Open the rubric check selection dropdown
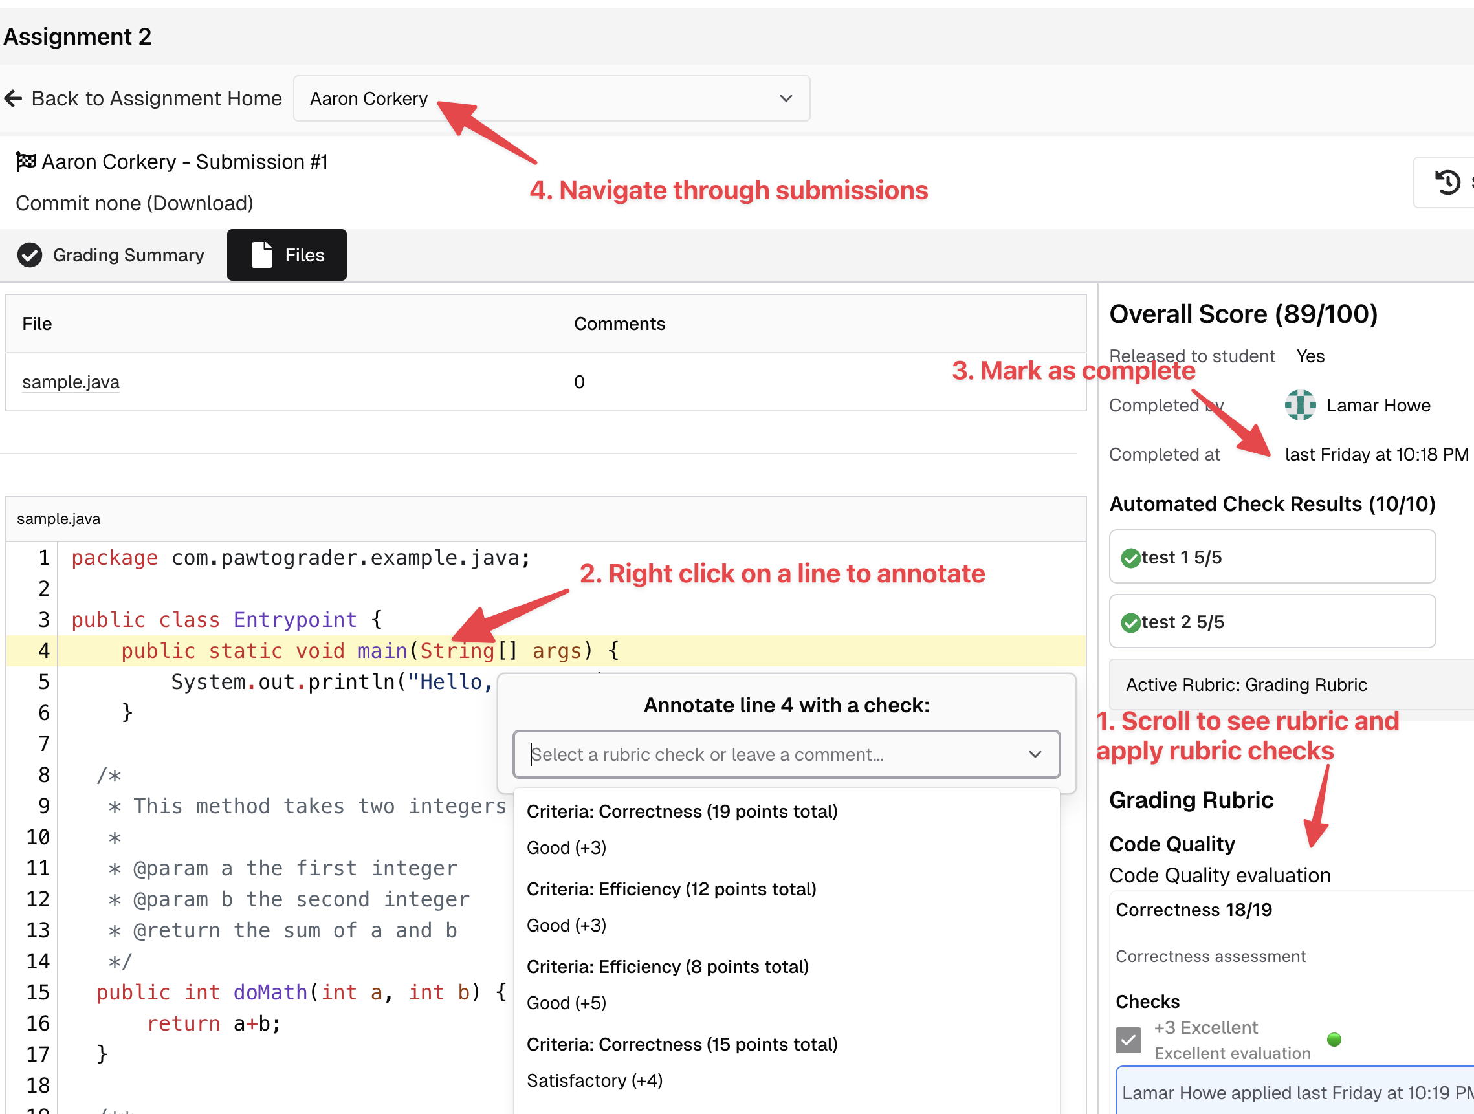The image size is (1474, 1114). coord(786,754)
